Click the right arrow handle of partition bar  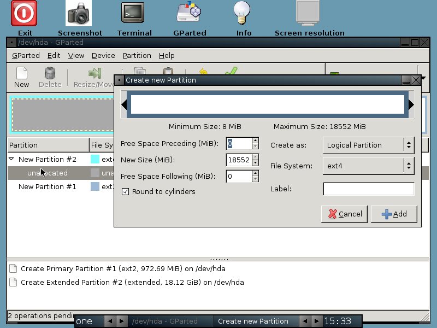(x=411, y=104)
